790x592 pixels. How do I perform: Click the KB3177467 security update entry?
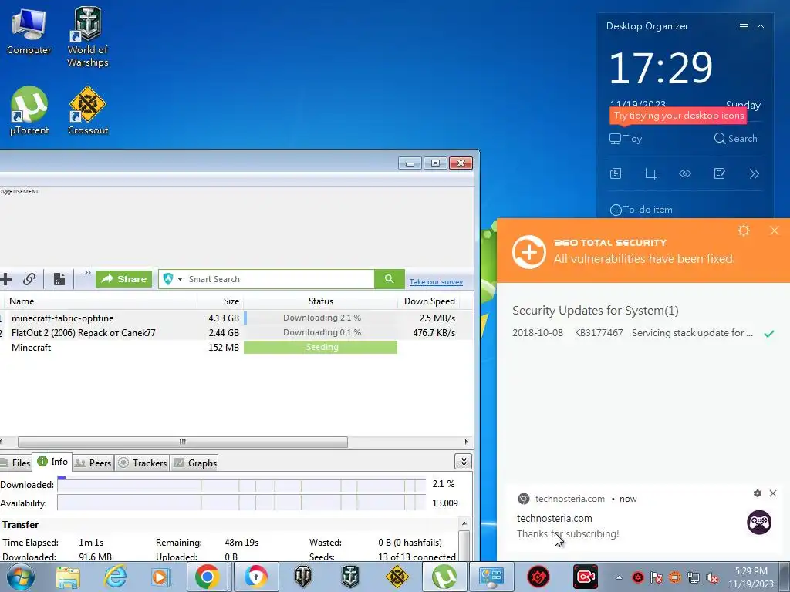(x=643, y=333)
